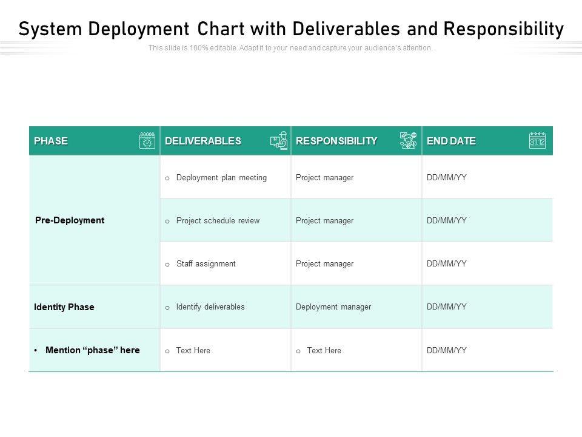Click the Pre-Deployment phase cell
This screenshot has width=582, height=437.
(70, 220)
